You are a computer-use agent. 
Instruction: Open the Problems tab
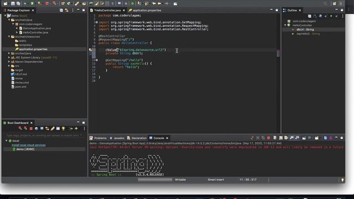100,138
